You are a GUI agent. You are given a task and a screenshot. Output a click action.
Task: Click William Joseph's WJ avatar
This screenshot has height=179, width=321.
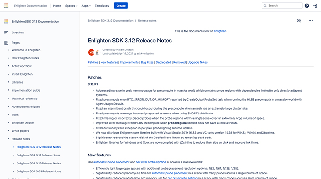click(x=91, y=52)
